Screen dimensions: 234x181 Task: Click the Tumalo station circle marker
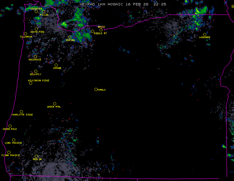96,89
